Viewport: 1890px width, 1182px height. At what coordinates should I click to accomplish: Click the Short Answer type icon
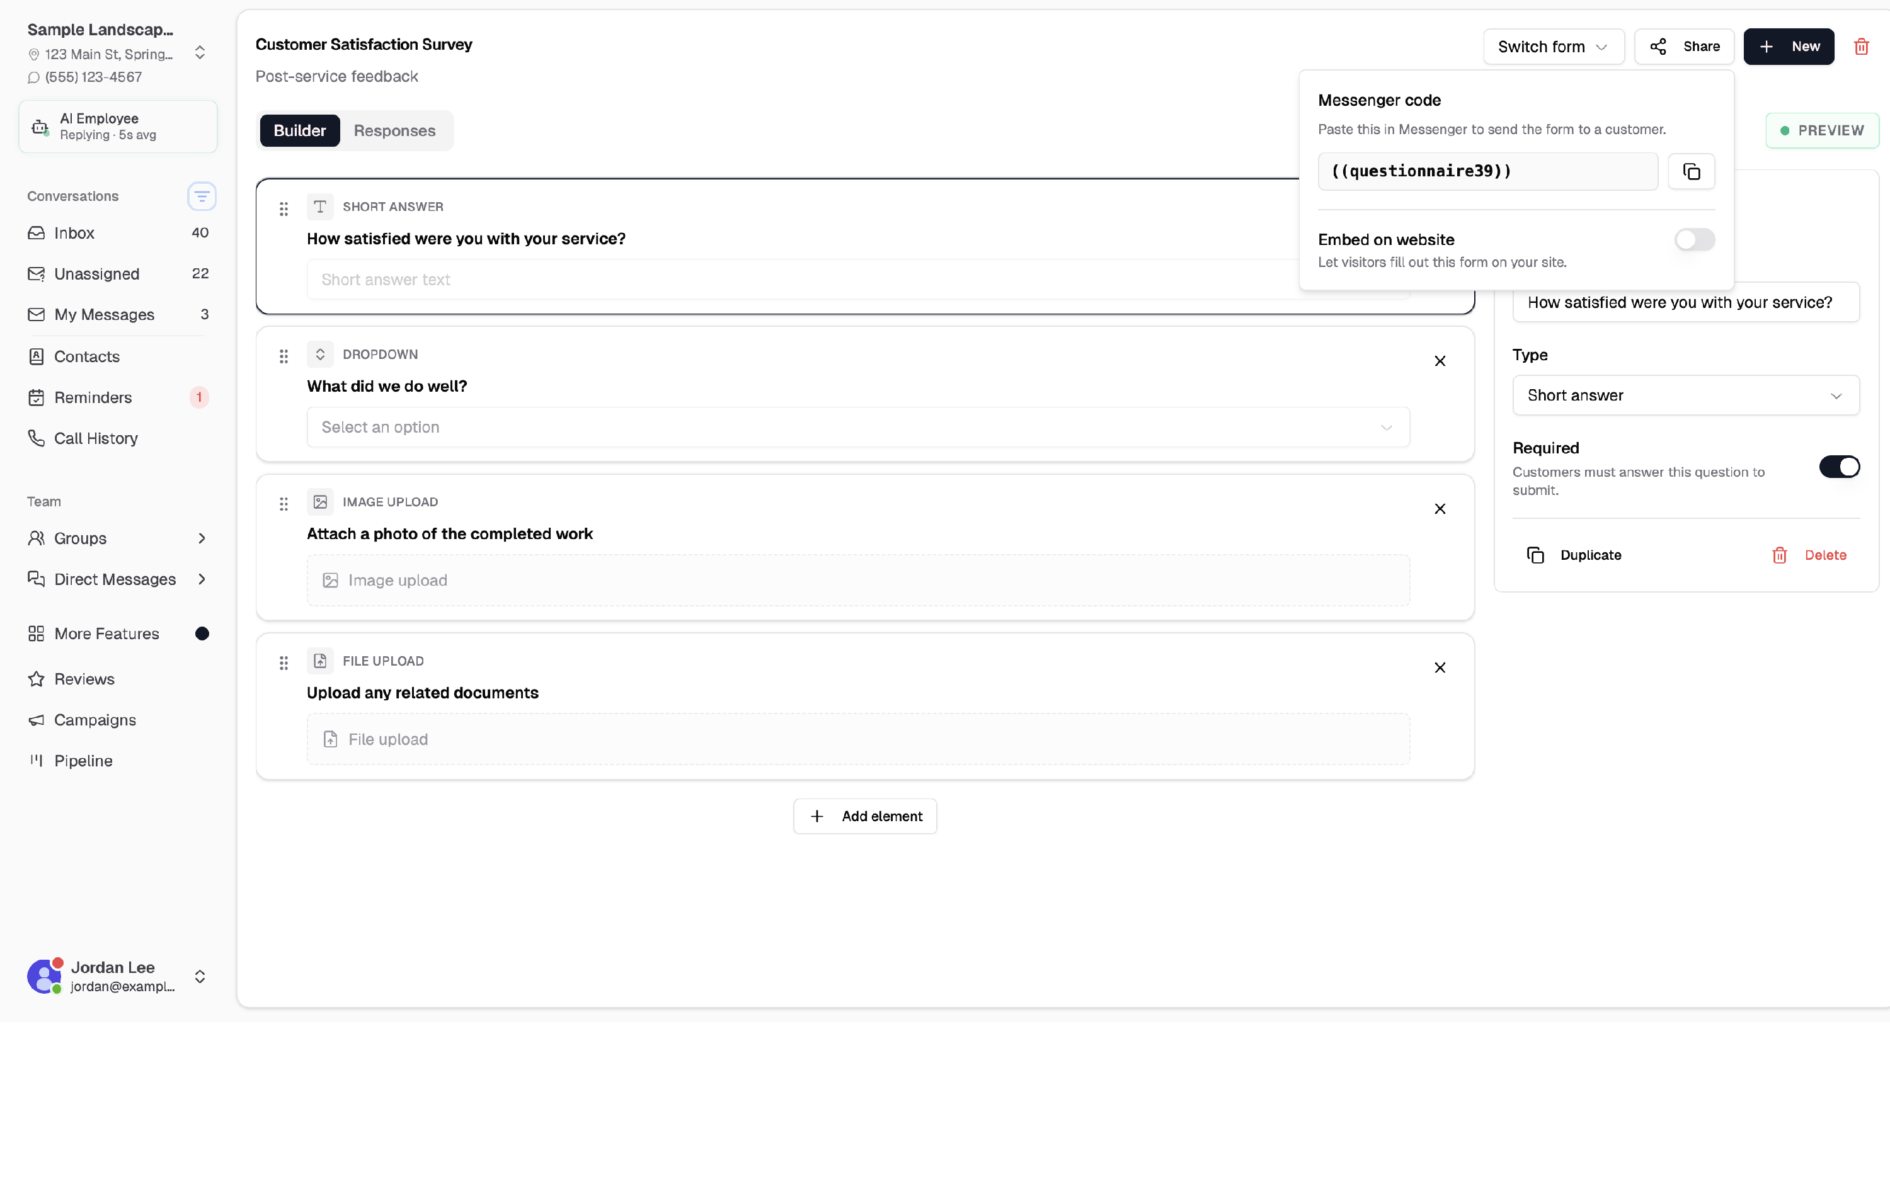[320, 207]
